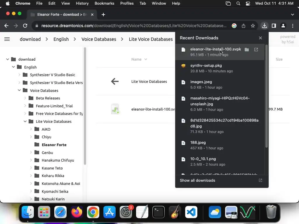The width and height of the screenshot is (299, 224).
Task: Go to English breadcrumb
Action: (x=61, y=39)
